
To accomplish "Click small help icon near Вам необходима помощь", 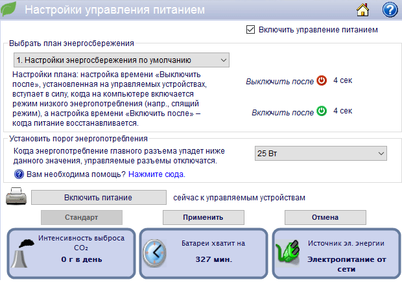I will click(19, 174).
